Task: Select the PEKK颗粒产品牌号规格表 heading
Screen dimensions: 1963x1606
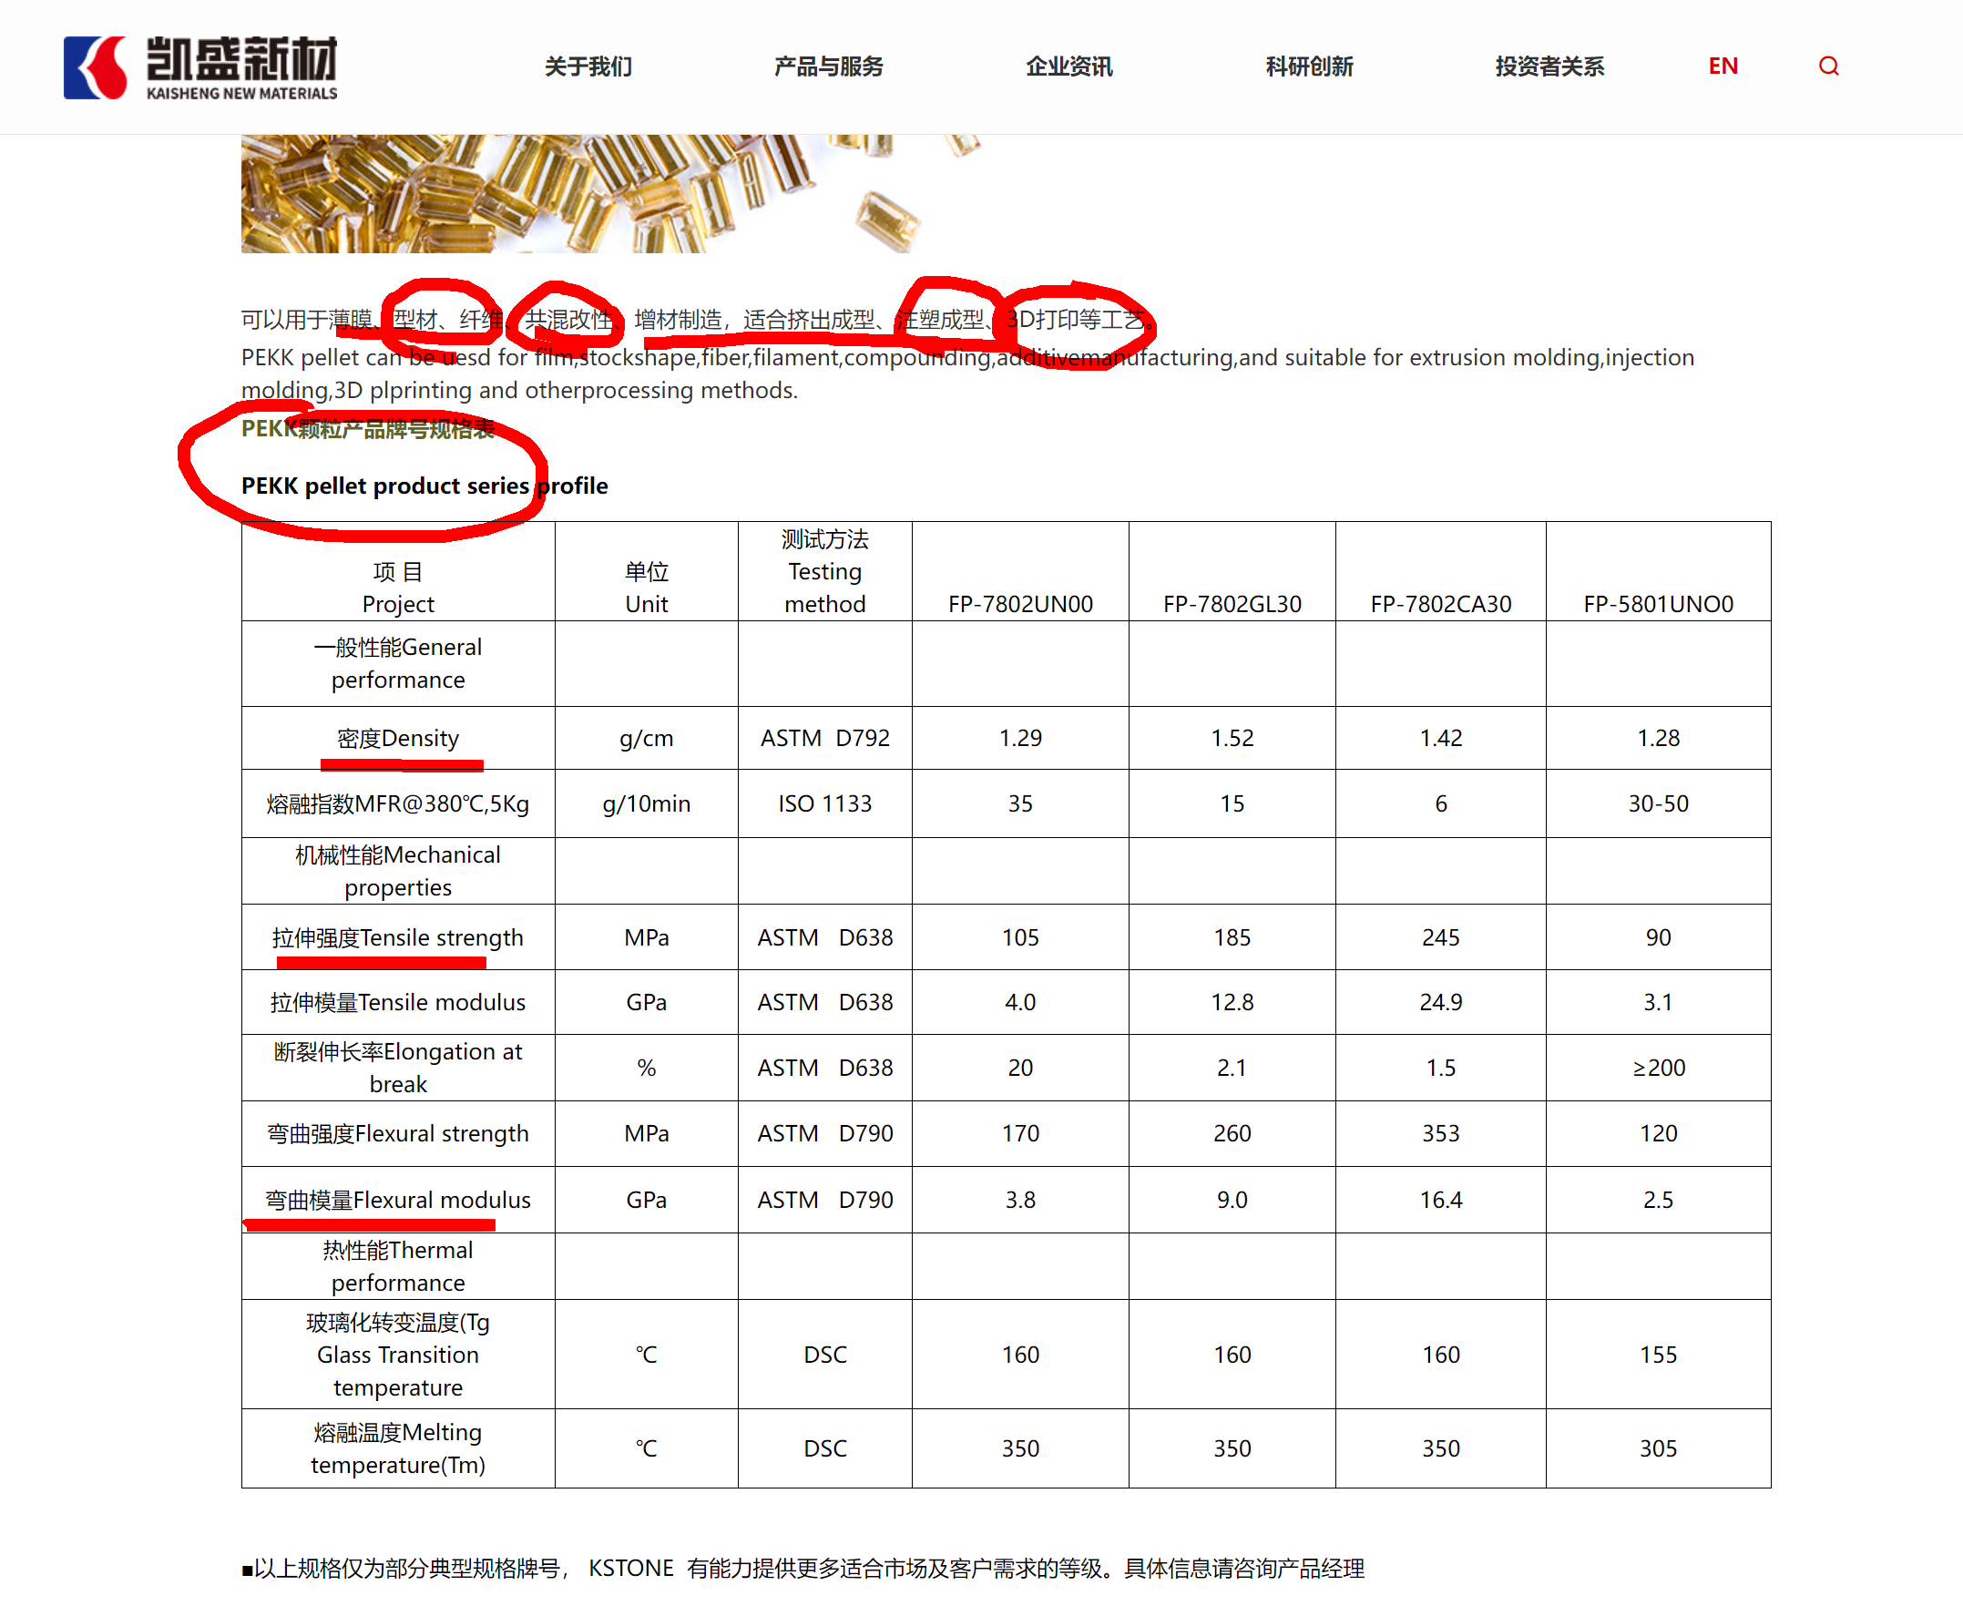Action: (368, 429)
